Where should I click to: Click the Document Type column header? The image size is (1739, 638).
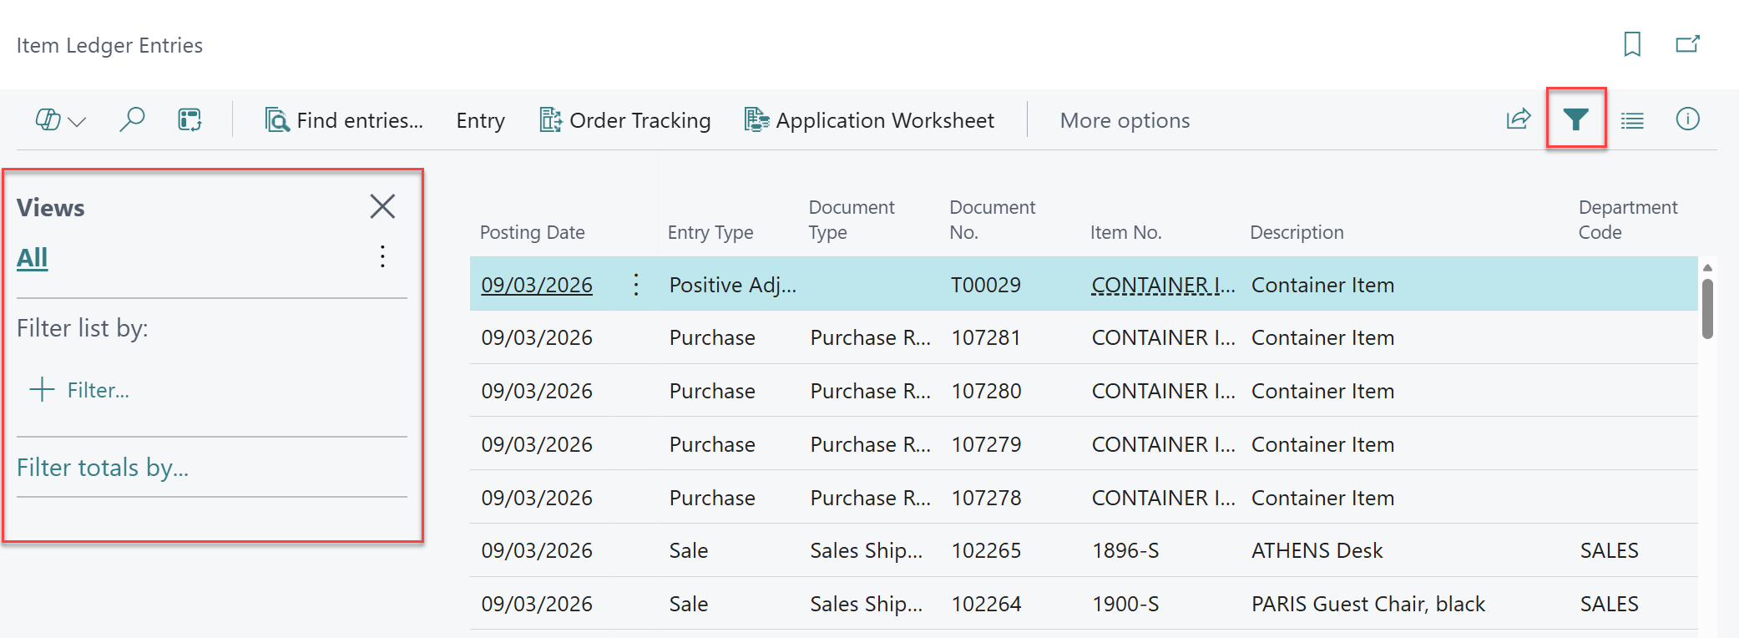851,220
